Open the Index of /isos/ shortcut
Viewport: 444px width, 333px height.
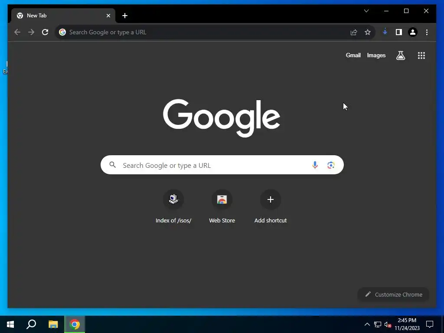pyautogui.click(x=173, y=207)
